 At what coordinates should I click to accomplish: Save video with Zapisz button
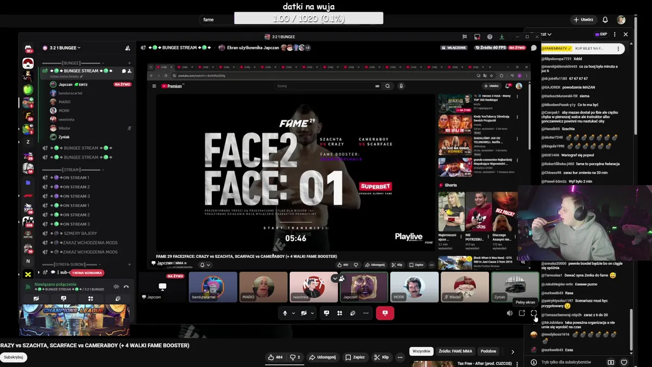[355, 357]
